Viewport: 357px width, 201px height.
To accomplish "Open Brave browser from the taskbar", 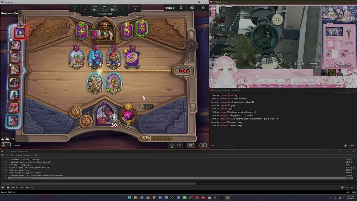I will (154, 198).
